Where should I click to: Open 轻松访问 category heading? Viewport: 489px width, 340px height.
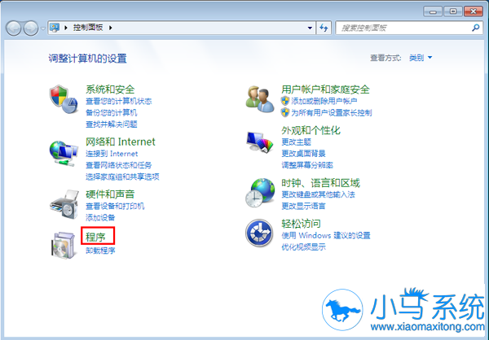coord(301,224)
